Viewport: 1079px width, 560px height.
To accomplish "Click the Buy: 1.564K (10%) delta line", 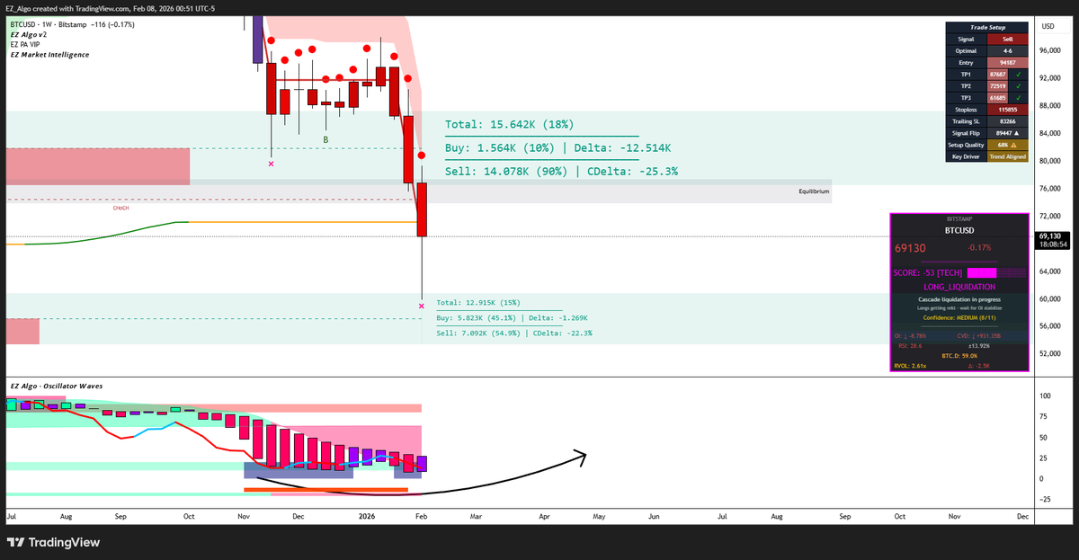I will pos(558,147).
